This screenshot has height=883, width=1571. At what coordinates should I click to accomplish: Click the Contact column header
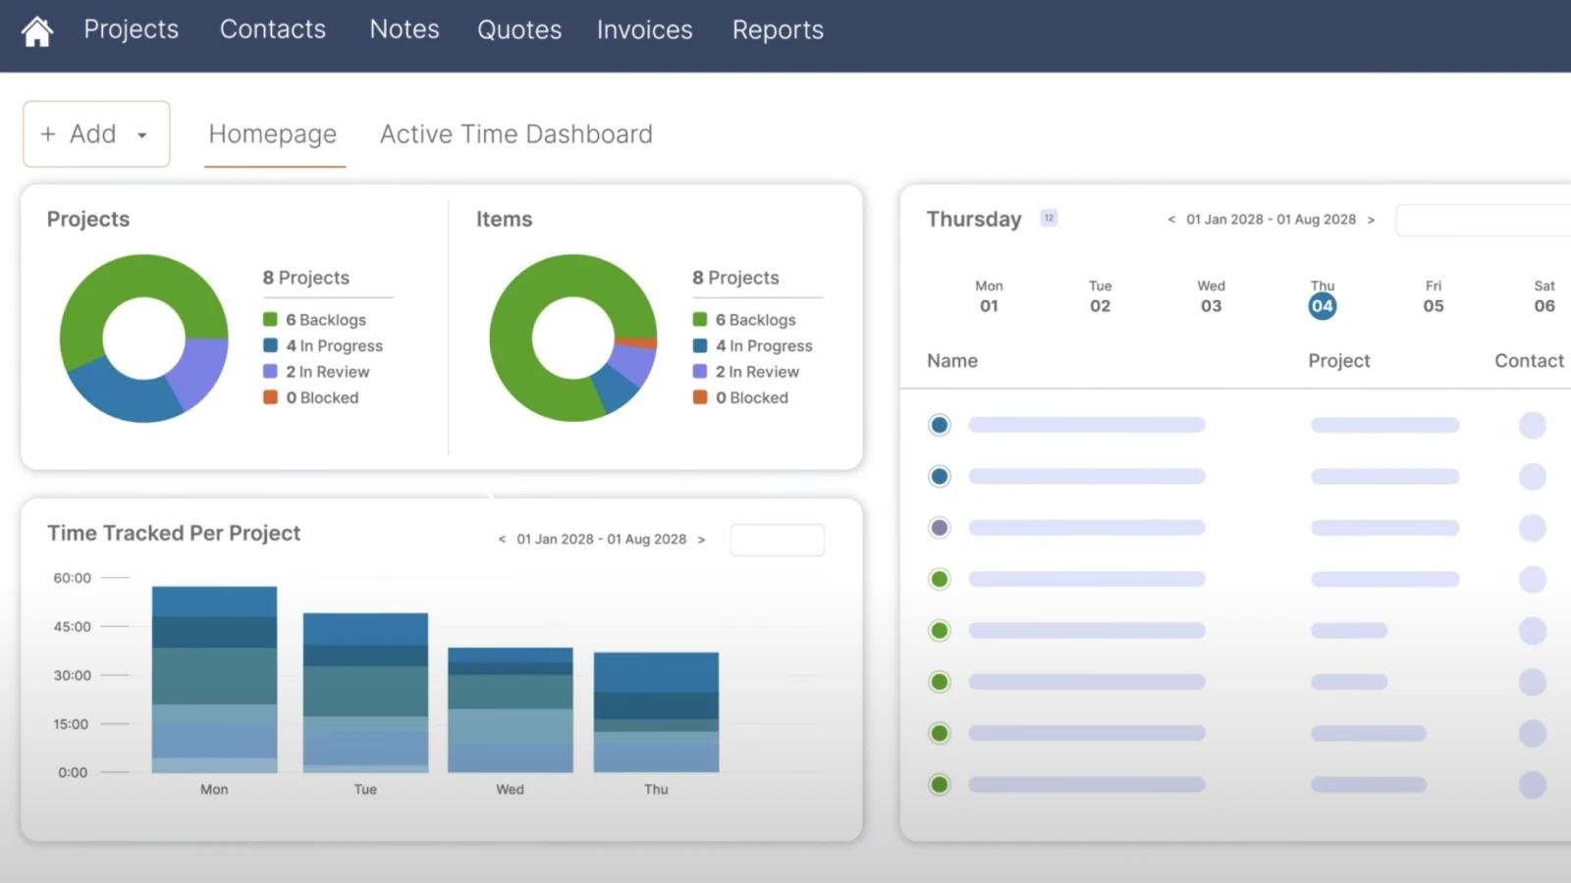coord(1529,361)
